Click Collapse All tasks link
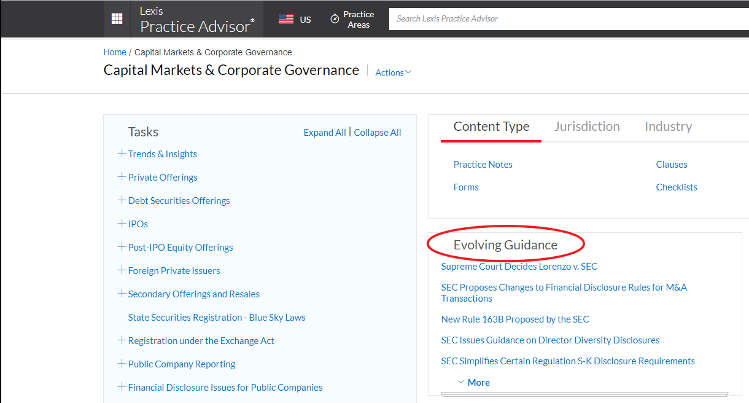 tap(378, 133)
